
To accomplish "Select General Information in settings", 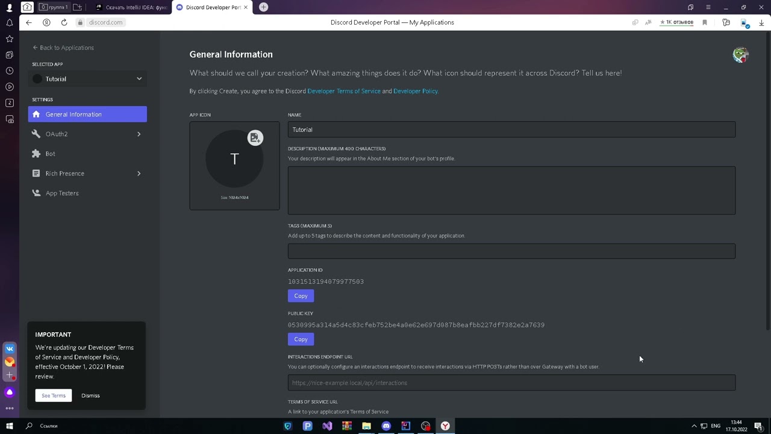I will point(87,115).
